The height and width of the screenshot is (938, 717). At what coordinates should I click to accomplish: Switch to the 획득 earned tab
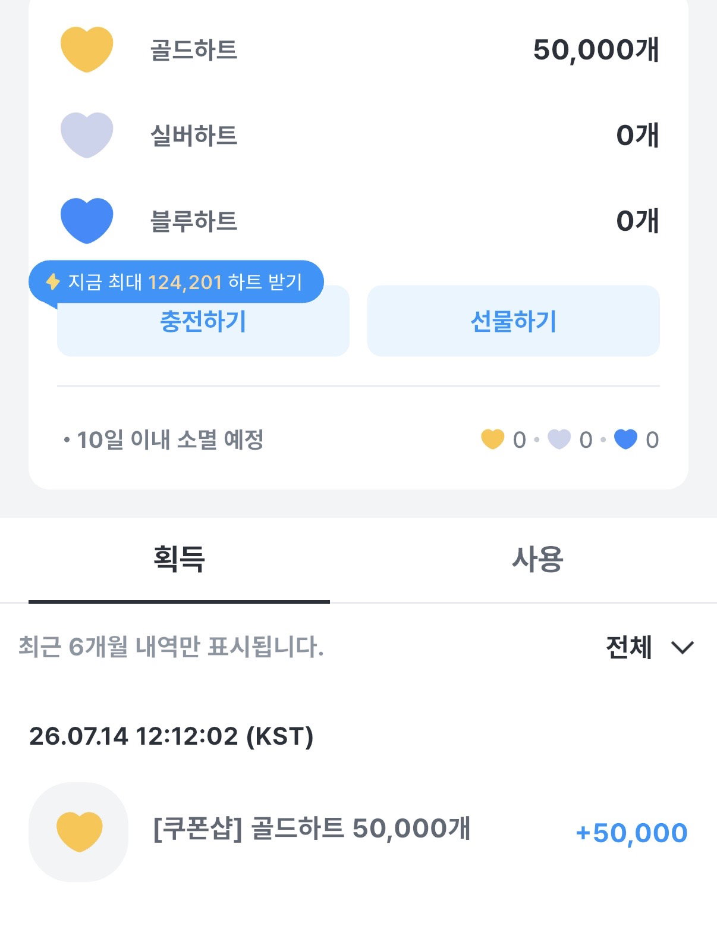[x=179, y=559]
